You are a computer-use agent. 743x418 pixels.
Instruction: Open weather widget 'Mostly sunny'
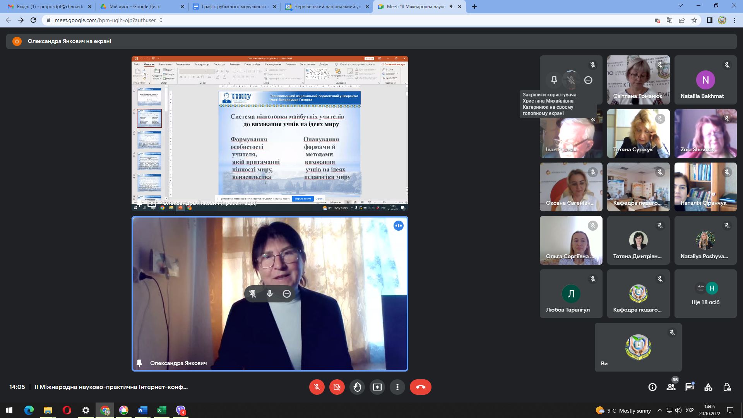coord(623,410)
